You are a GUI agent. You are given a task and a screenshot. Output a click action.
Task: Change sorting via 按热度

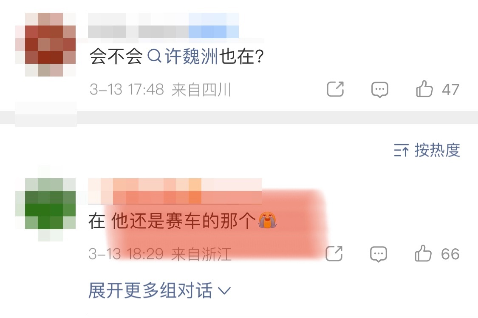(x=437, y=150)
